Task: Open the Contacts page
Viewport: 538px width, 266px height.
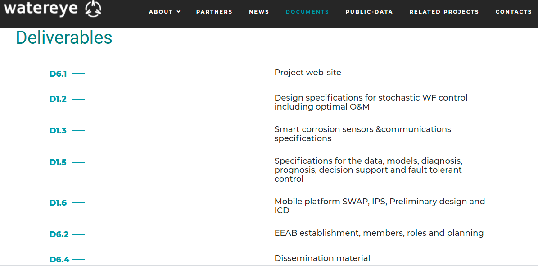Action: click(514, 12)
